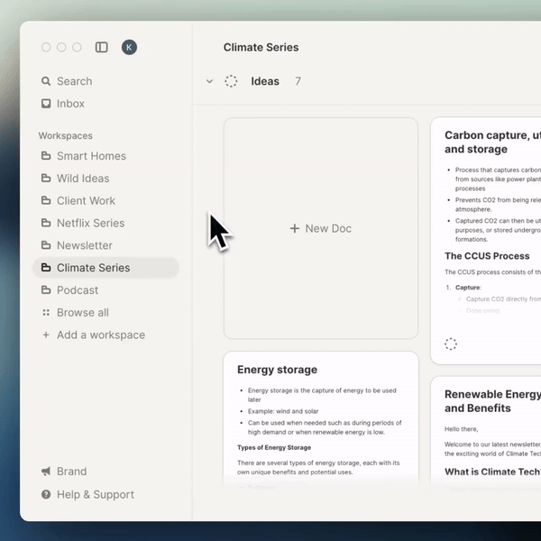This screenshot has height=541, width=541.
Task: Click the Netflix Series folder icon
Action: 46,223
